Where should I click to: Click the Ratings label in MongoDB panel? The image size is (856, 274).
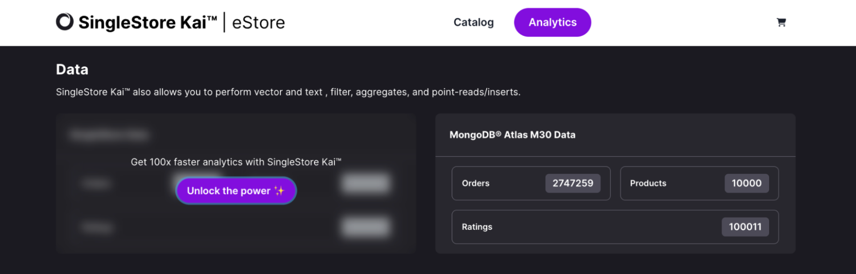point(477,227)
